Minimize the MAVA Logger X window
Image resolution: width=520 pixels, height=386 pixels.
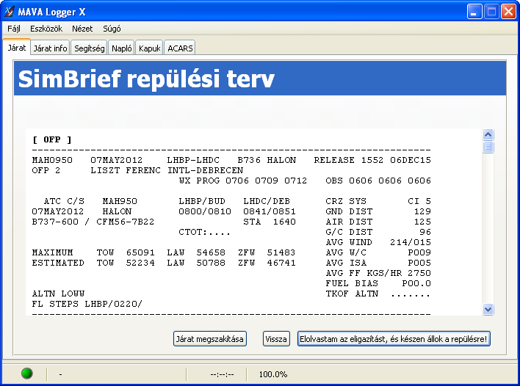pos(474,12)
